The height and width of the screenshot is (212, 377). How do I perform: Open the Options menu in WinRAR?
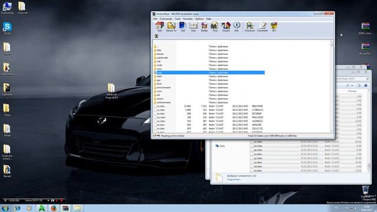[199, 19]
